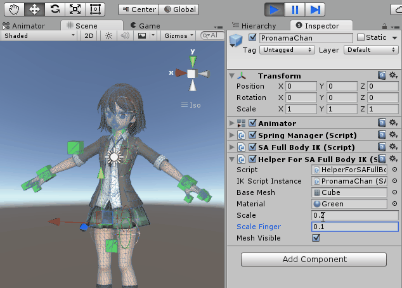The height and width of the screenshot is (288, 402).
Task: Open the Layer dropdown Default
Action: 371,49
